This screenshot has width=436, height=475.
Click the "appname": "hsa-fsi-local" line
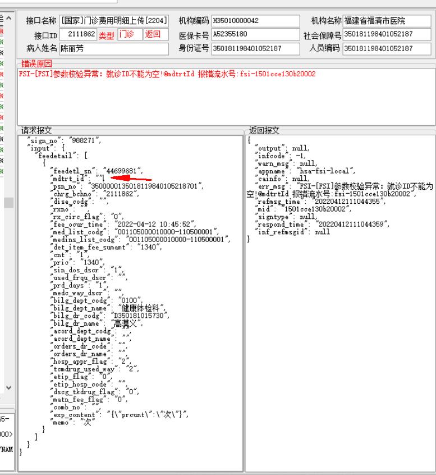tap(305, 171)
